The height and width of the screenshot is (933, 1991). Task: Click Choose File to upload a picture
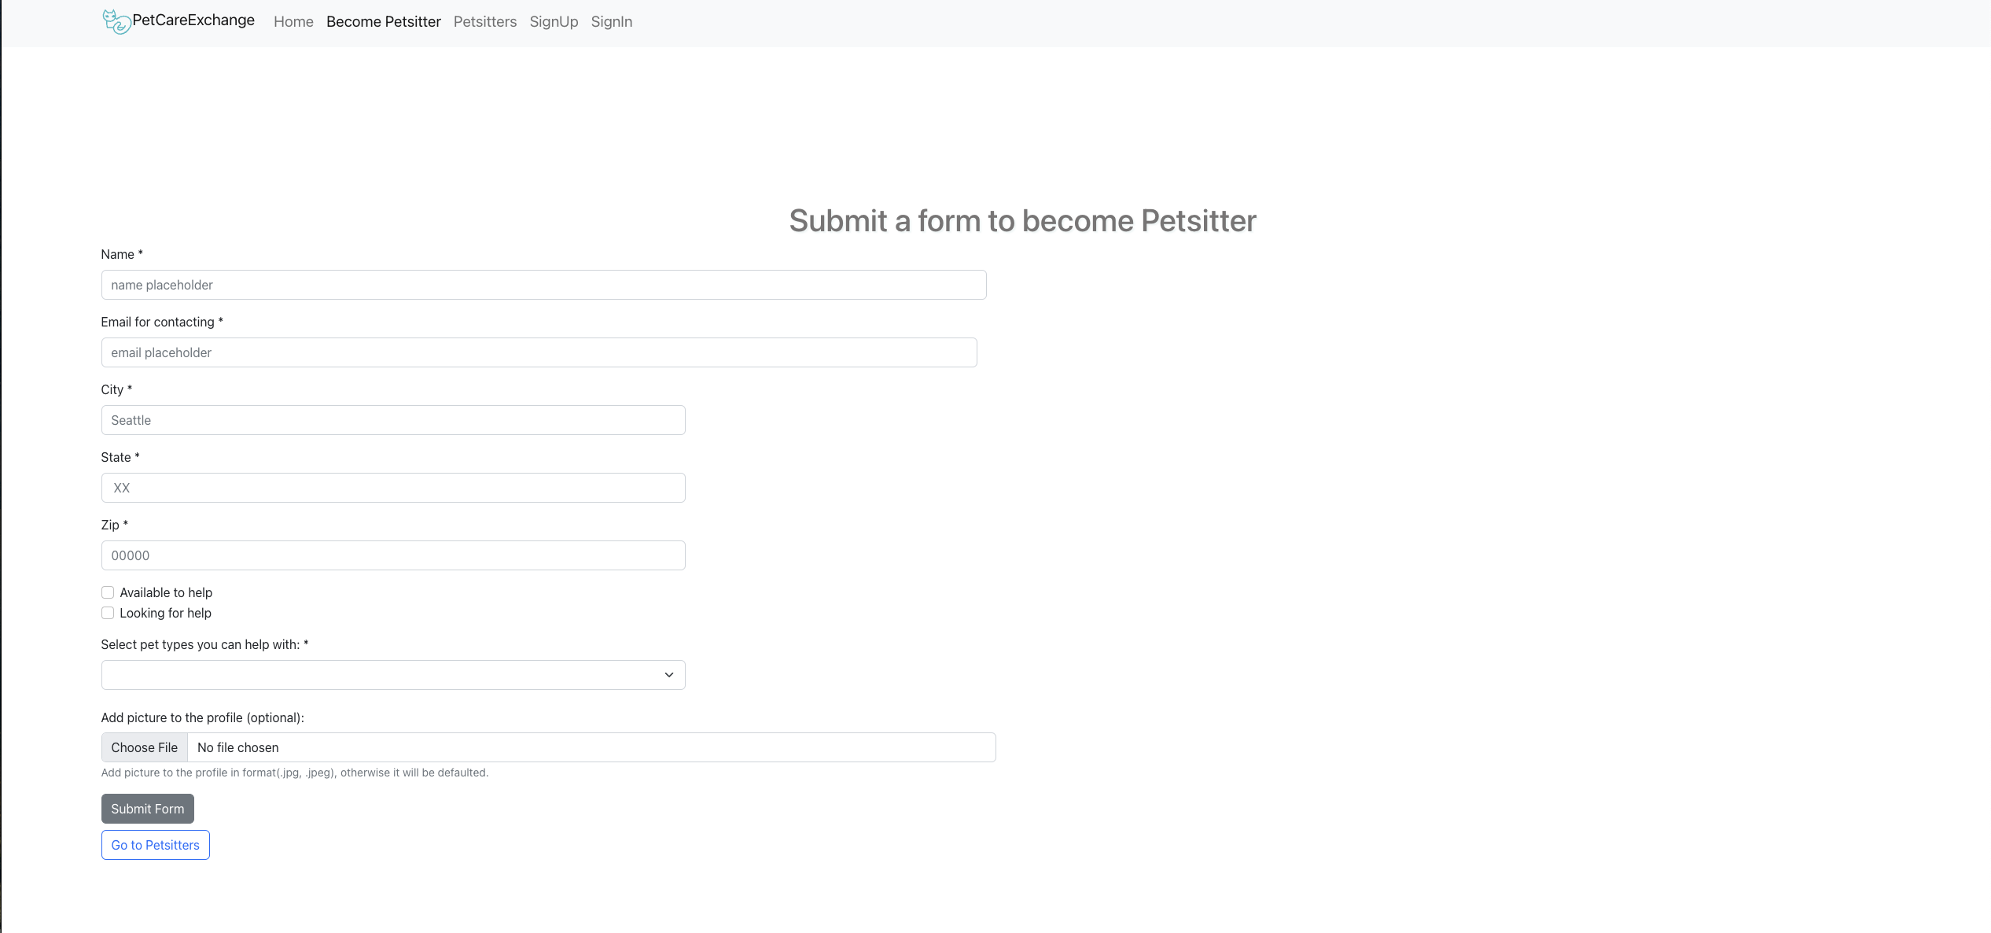144,747
